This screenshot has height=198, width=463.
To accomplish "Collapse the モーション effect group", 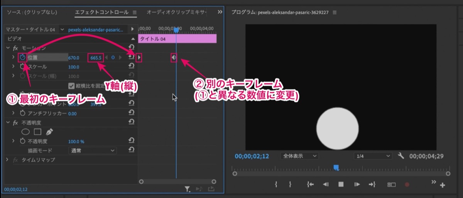I will tap(8, 48).
